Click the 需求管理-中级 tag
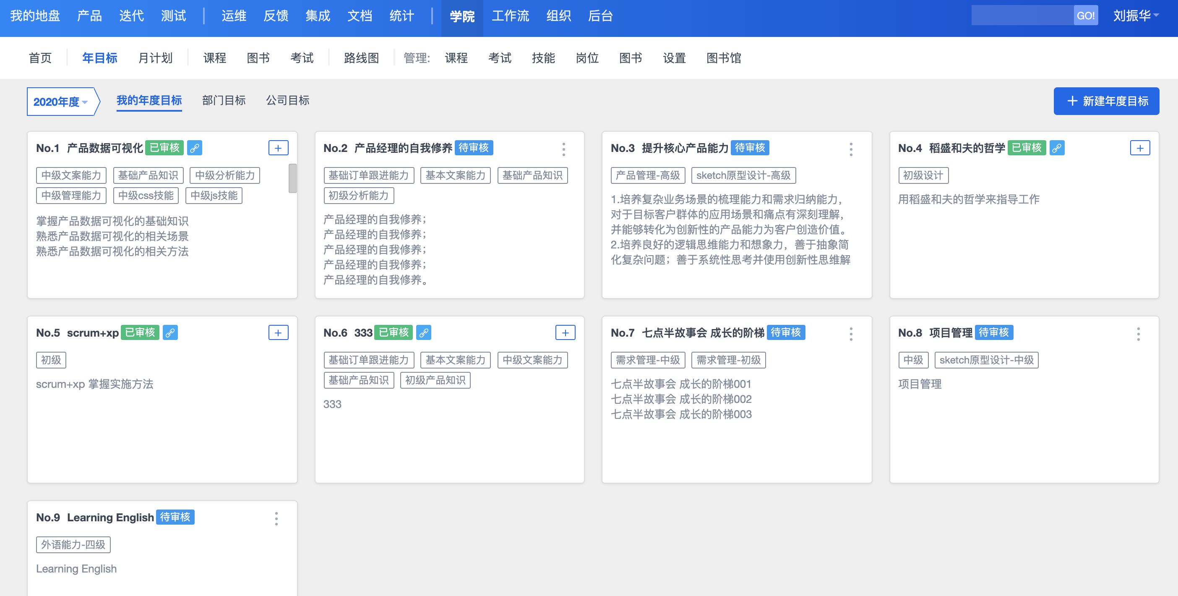Image resolution: width=1178 pixels, height=596 pixels. point(648,360)
